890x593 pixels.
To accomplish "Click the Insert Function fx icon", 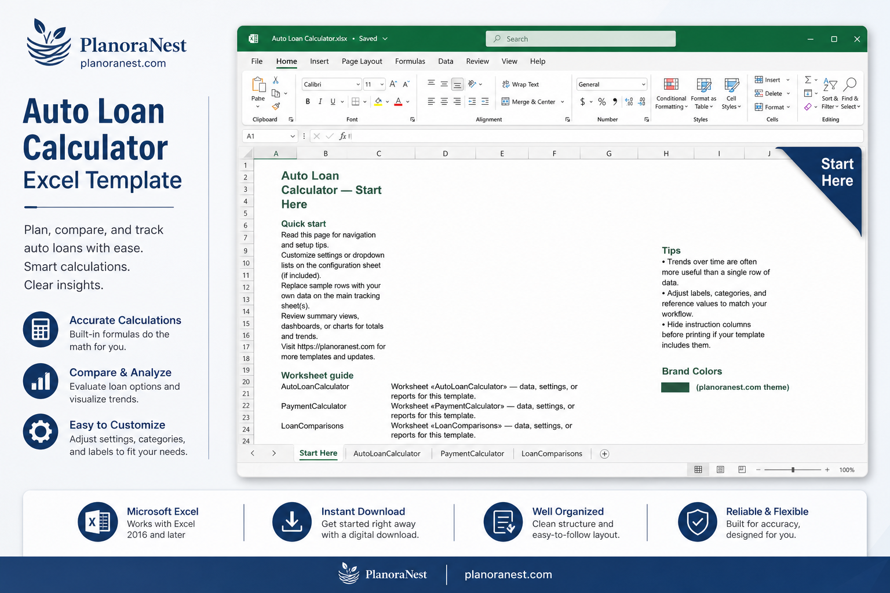I will 343,136.
